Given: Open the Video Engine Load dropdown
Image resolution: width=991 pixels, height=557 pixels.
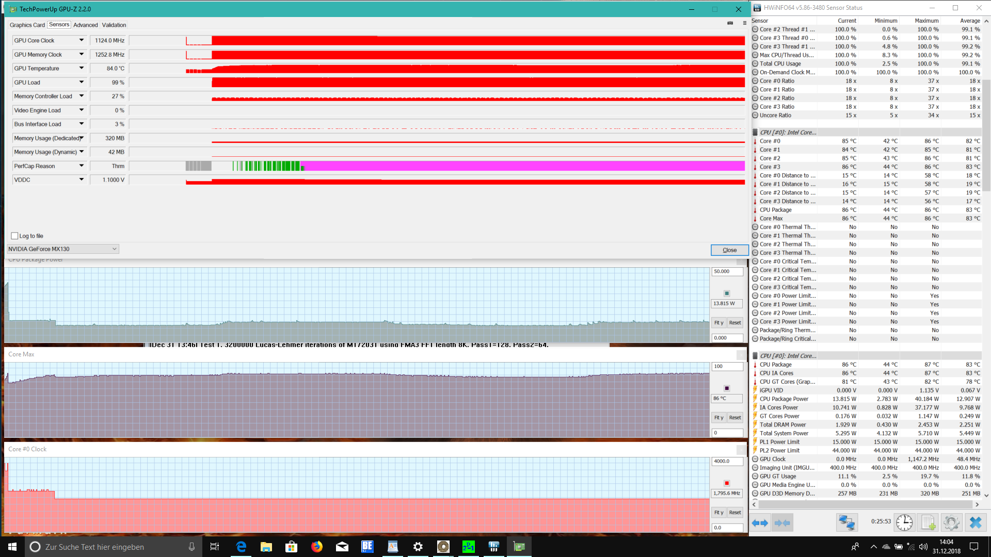Looking at the screenshot, I should tap(82, 110).
